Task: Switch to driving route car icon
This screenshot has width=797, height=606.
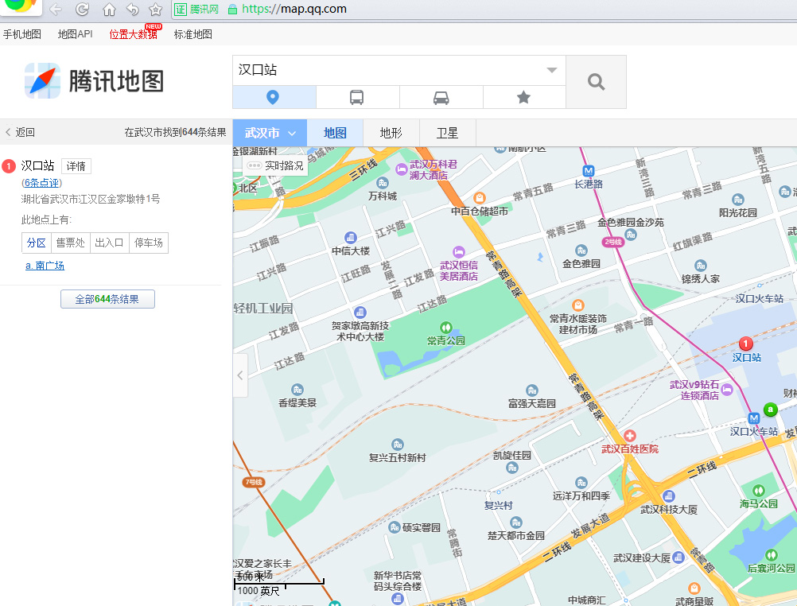Action: click(x=441, y=97)
